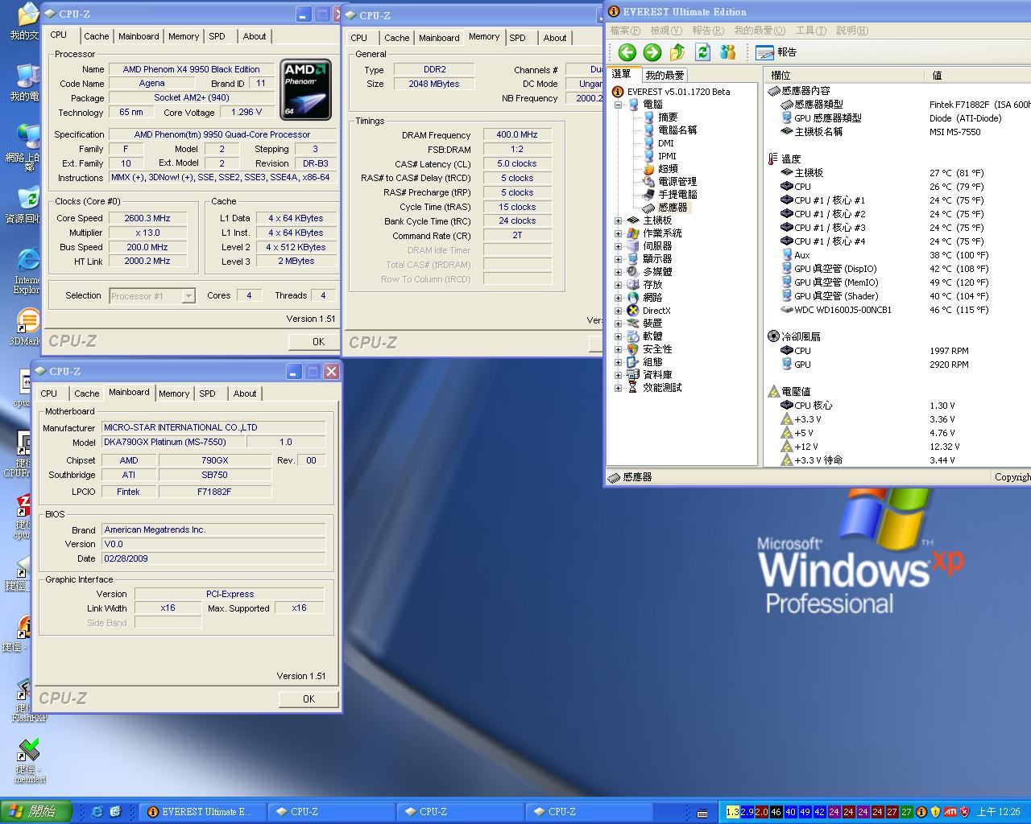The image size is (1031, 824).
Task: Open the 檢視(V) menu in EVEREST
Action: [666, 31]
